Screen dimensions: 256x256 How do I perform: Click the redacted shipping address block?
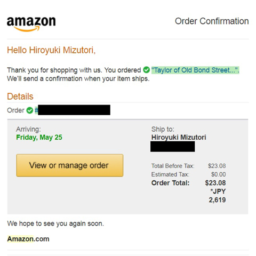pyautogui.click(x=173, y=147)
